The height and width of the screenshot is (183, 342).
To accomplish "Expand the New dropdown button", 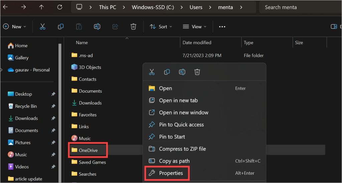I will (x=15, y=27).
